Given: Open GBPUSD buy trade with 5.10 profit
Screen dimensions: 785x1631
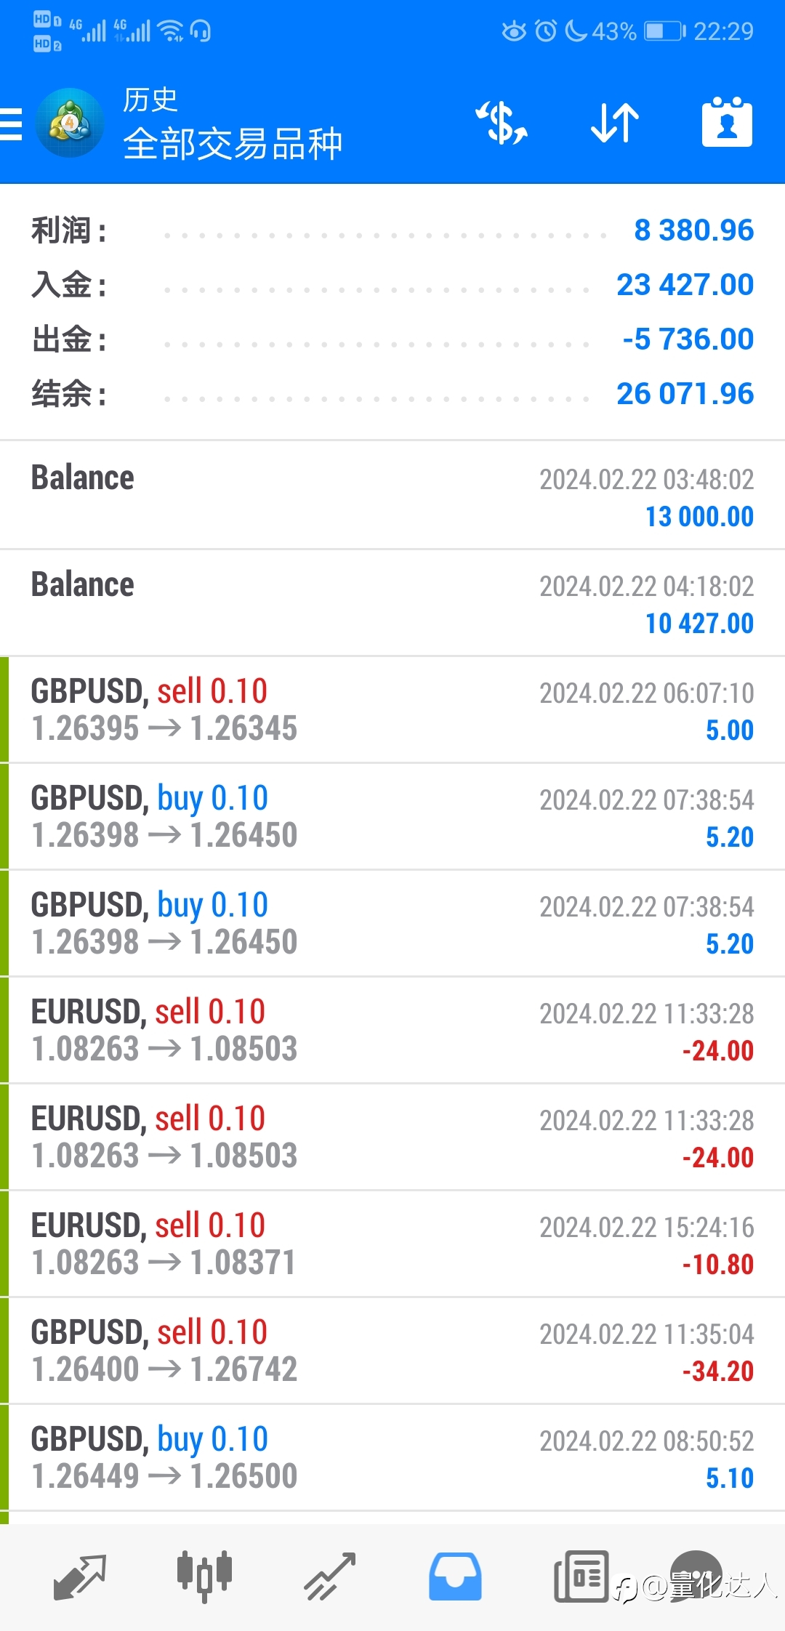Looking at the screenshot, I should click(392, 1458).
